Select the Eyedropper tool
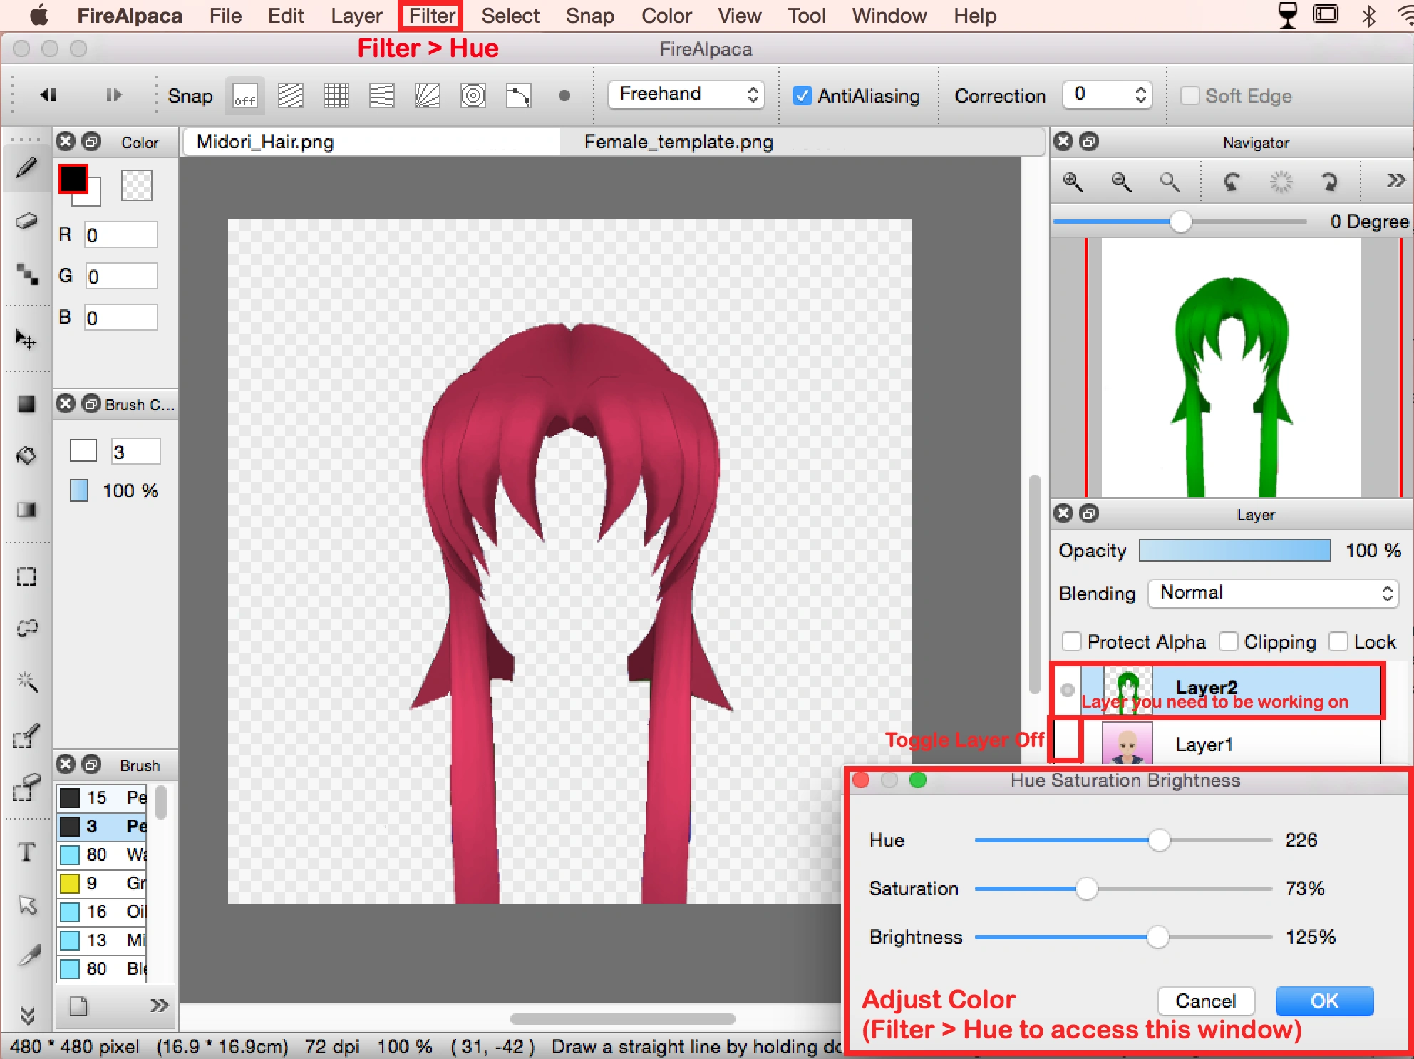The height and width of the screenshot is (1059, 1414). pos(29,955)
